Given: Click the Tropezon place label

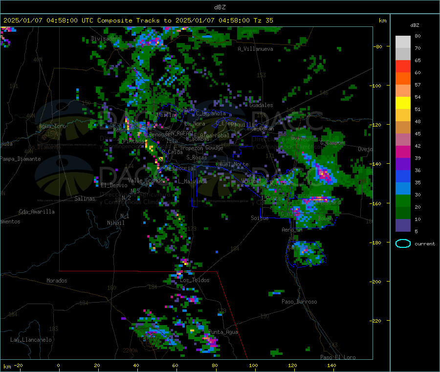Looking at the screenshot, I should 191,148.
